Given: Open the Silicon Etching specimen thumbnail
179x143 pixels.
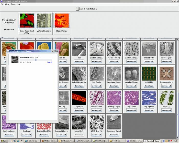Looking at the screenshot, I should pos(62,20).
